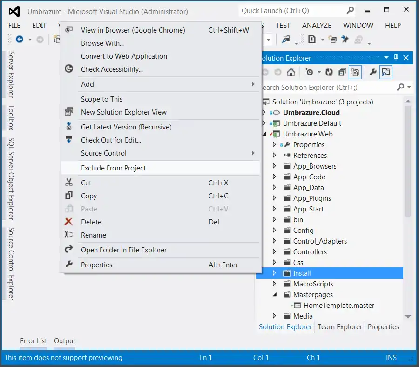The width and height of the screenshot is (419, 367).
Task: Open the TEST menu
Action: pyautogui.click(x=283, y=26)
